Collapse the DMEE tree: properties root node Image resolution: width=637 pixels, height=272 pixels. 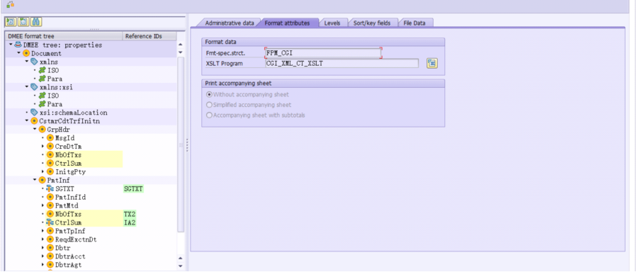point(11,45)
